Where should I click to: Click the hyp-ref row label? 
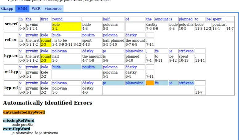(x=11, y=87)
